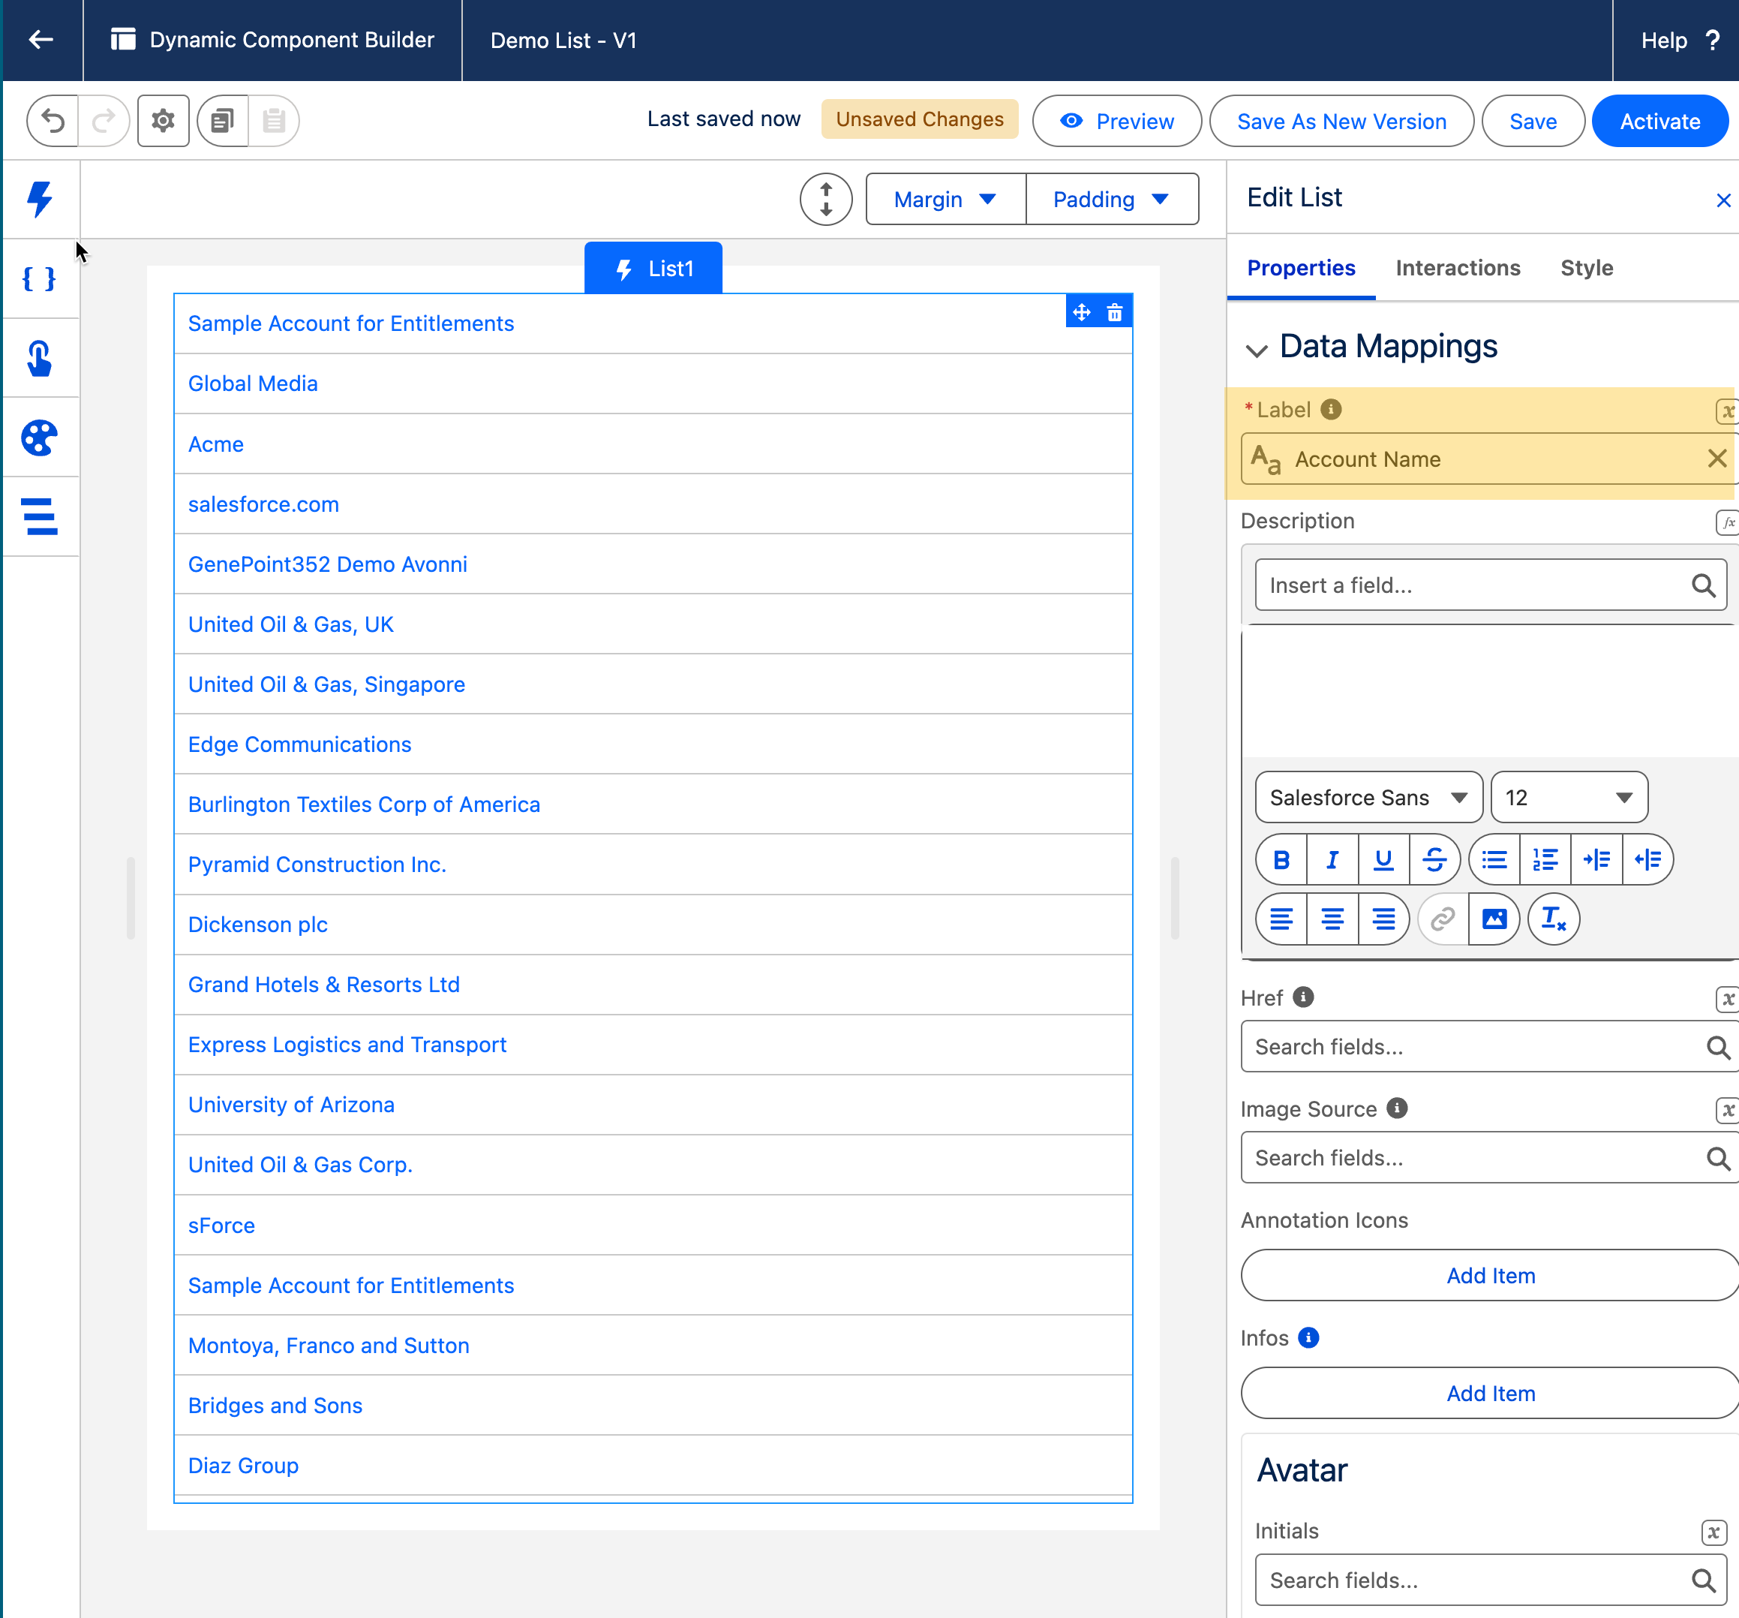Close the Edit List panel
This screenshot has height=1618, width=1739.
coord(1723,201)
